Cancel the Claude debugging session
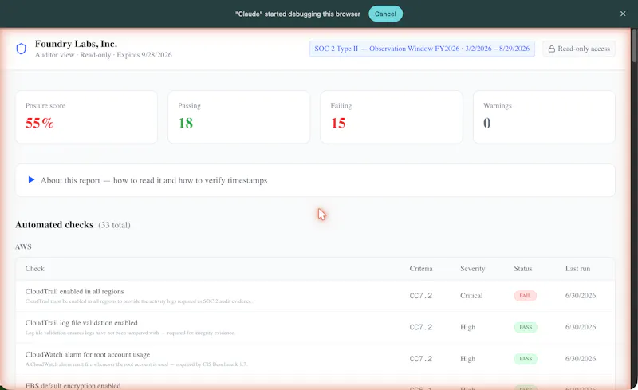Screen dimensions: 638x390 385,14
